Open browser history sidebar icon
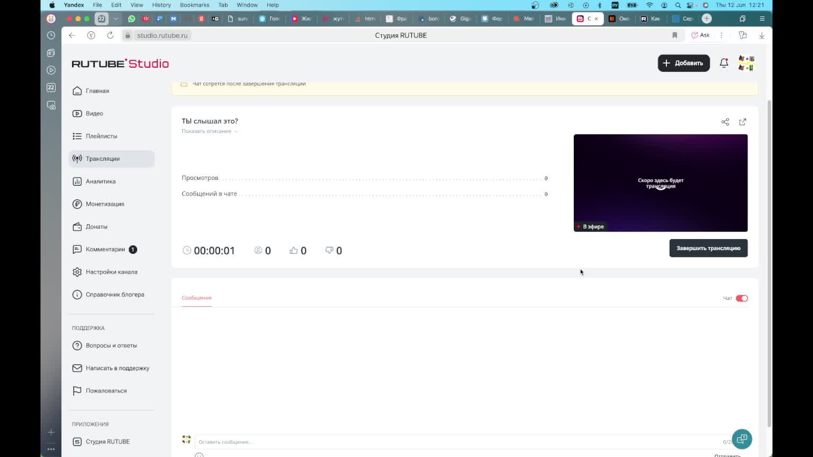 coord(51,35)
